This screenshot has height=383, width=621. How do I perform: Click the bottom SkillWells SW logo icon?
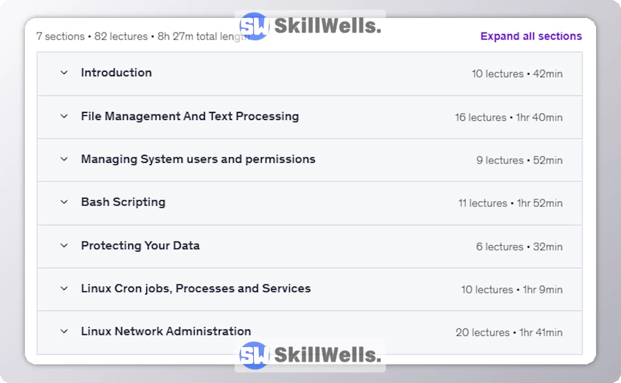point(253,355)
